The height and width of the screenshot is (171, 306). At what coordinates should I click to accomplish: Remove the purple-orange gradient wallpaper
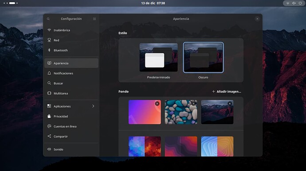point(157,104)
